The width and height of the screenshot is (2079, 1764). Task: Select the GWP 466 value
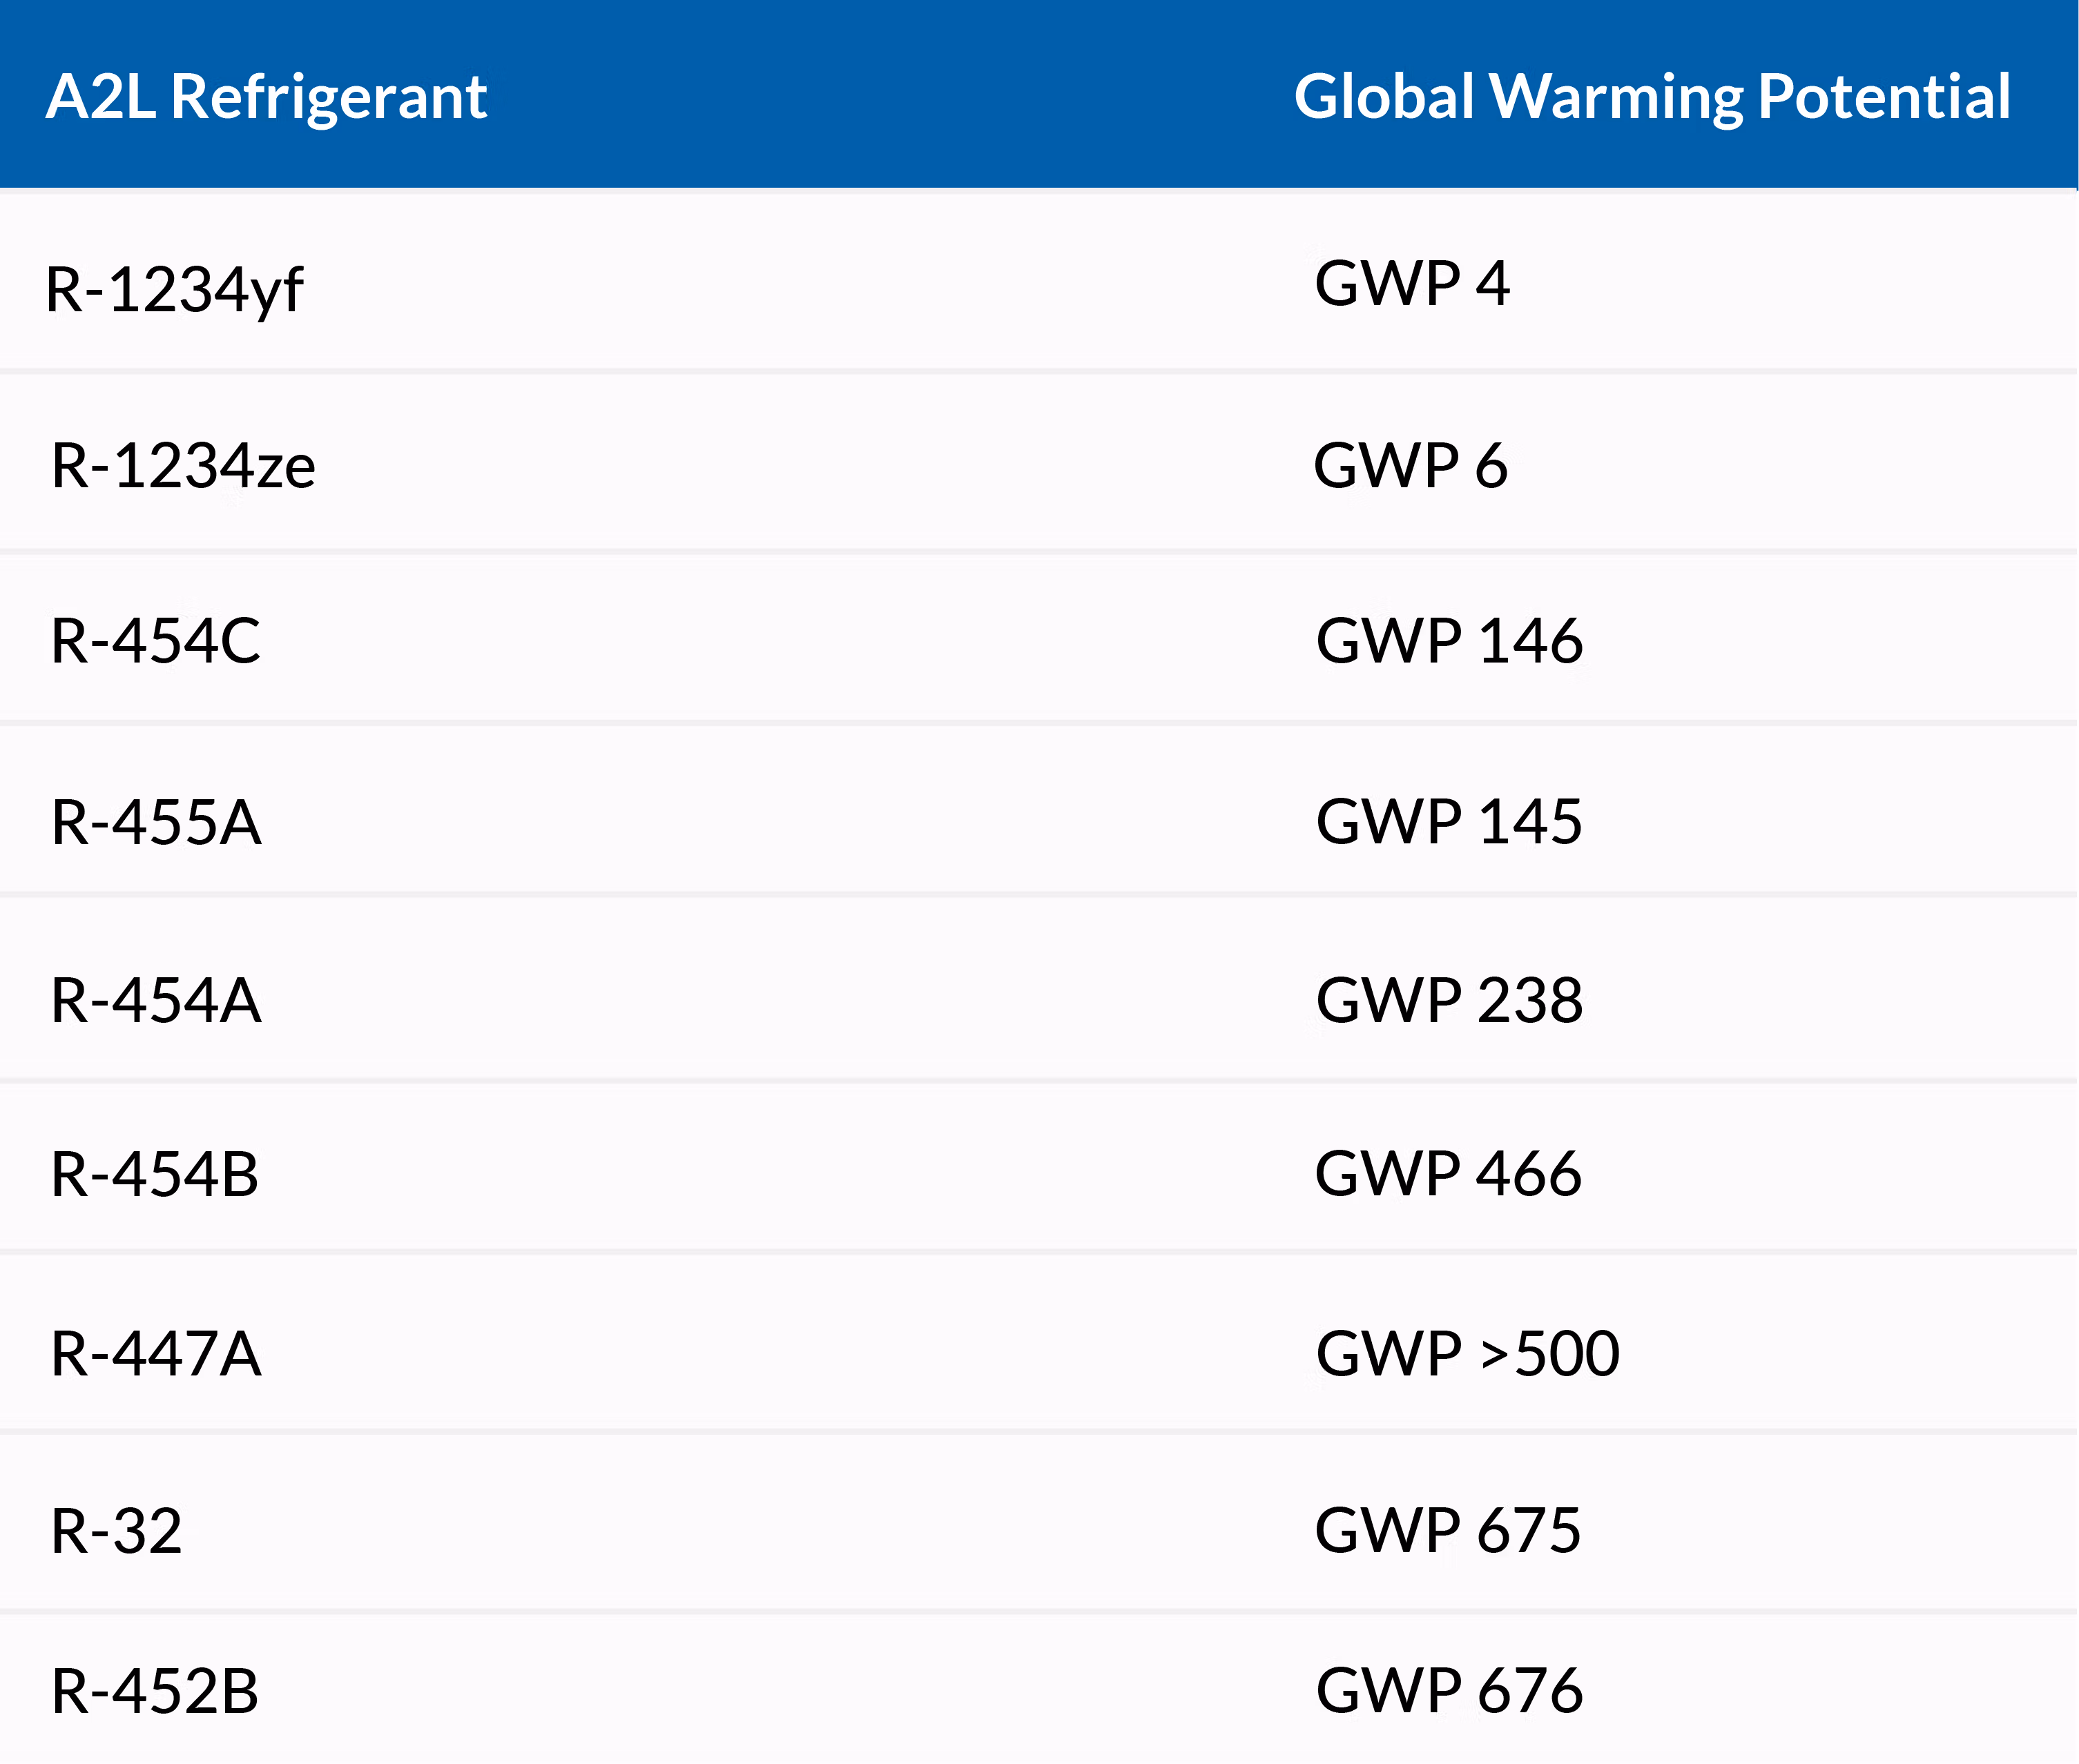[1447, 1173]
